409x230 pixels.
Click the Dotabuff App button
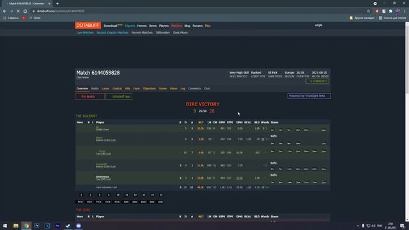click(x=119, y=96)
